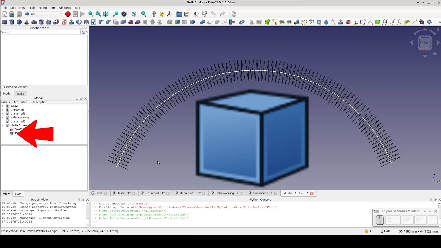Open the draw style dropdown arrow
Image resolution: width=441 pixels, height=248 pixels.
coord(128,14)
